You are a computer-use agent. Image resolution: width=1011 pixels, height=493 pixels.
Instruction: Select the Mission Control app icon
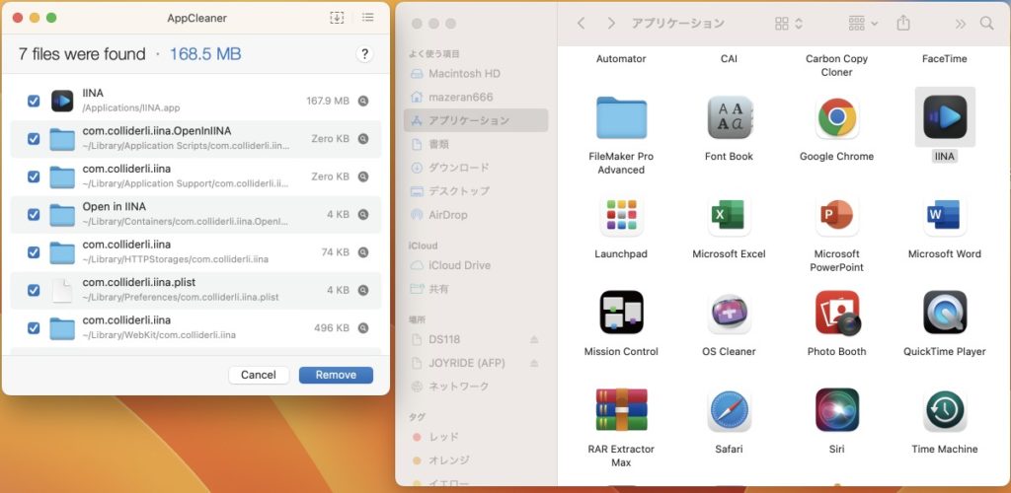click(621, 313)
